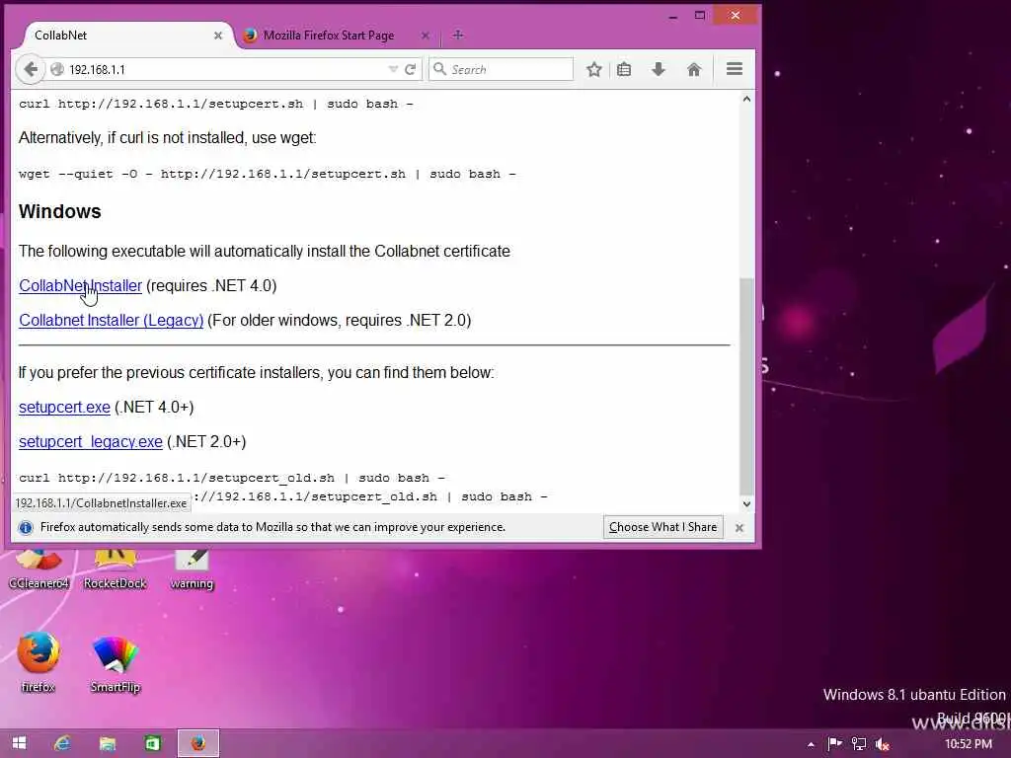This screenshot has height=758, width=1011.
Task: Open the Firefox desktop shortcut
Action: click(39, 661)
